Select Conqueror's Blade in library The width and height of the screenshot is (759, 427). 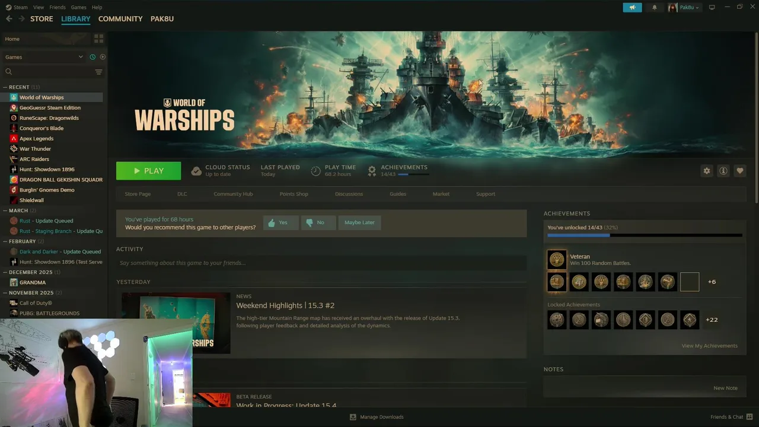(x=42, y=128)
